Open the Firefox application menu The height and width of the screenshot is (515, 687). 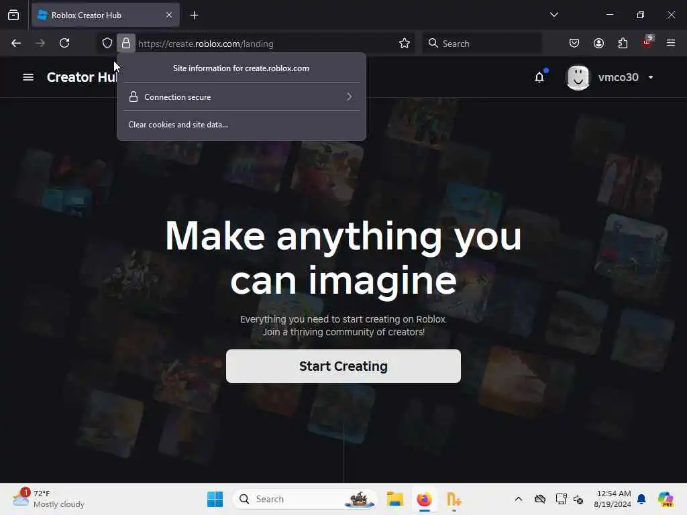pyautogui.click(x=671, y=43)
